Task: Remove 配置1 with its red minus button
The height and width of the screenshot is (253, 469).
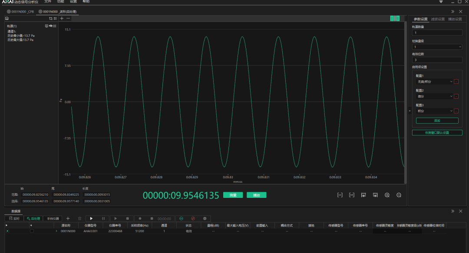Action: (x=456, y=82)
